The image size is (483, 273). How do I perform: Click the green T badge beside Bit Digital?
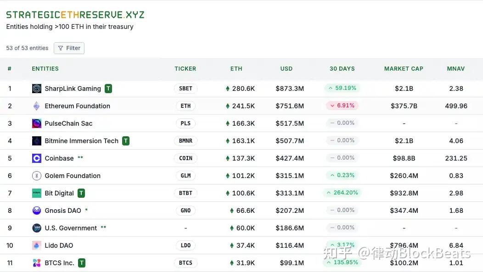[81, 193]
